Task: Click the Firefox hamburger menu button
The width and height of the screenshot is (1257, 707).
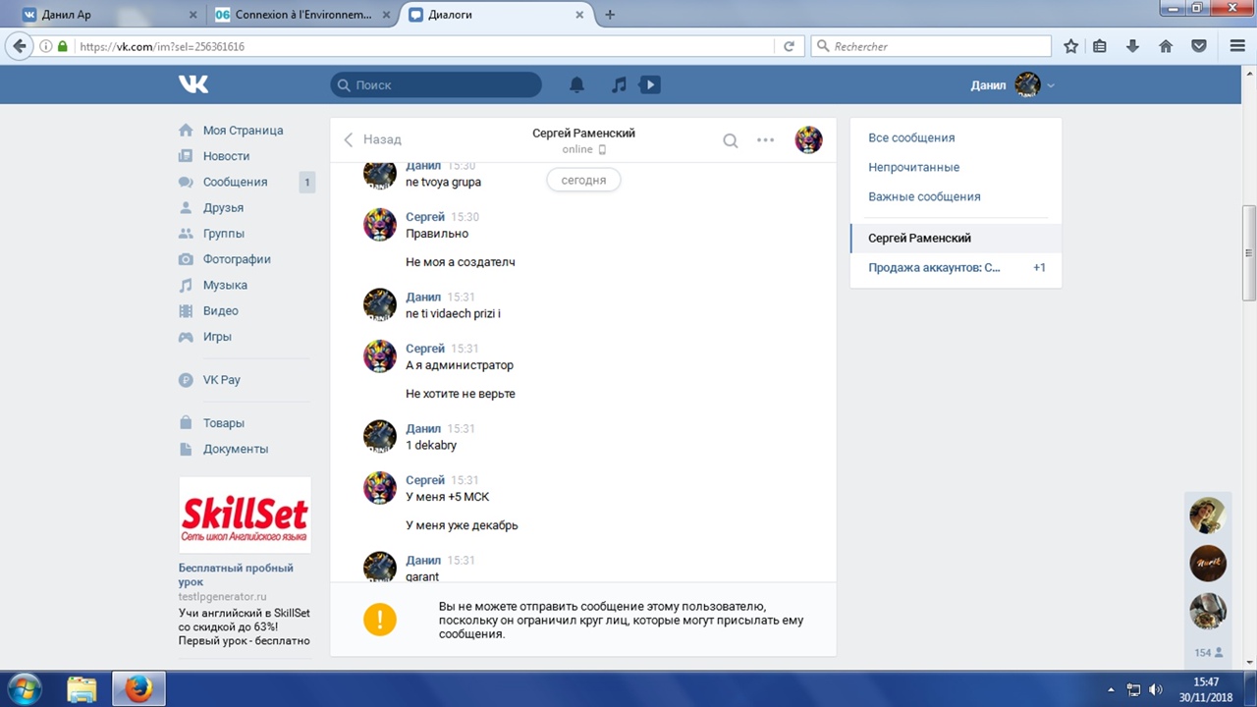Action: (1237, 46)
